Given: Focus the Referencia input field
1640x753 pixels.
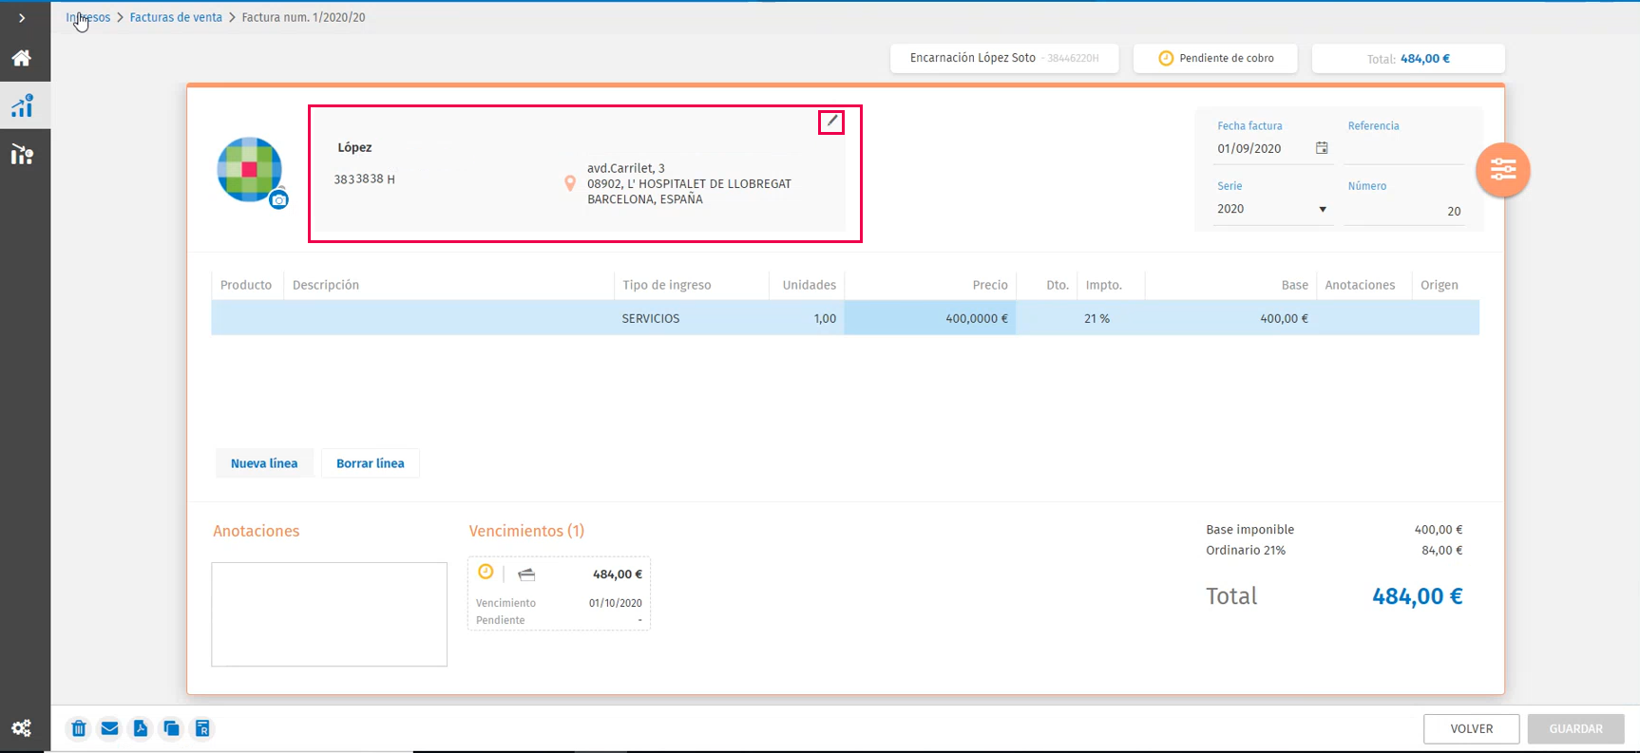Looking at the screenshot, I should pos(1404,149).
